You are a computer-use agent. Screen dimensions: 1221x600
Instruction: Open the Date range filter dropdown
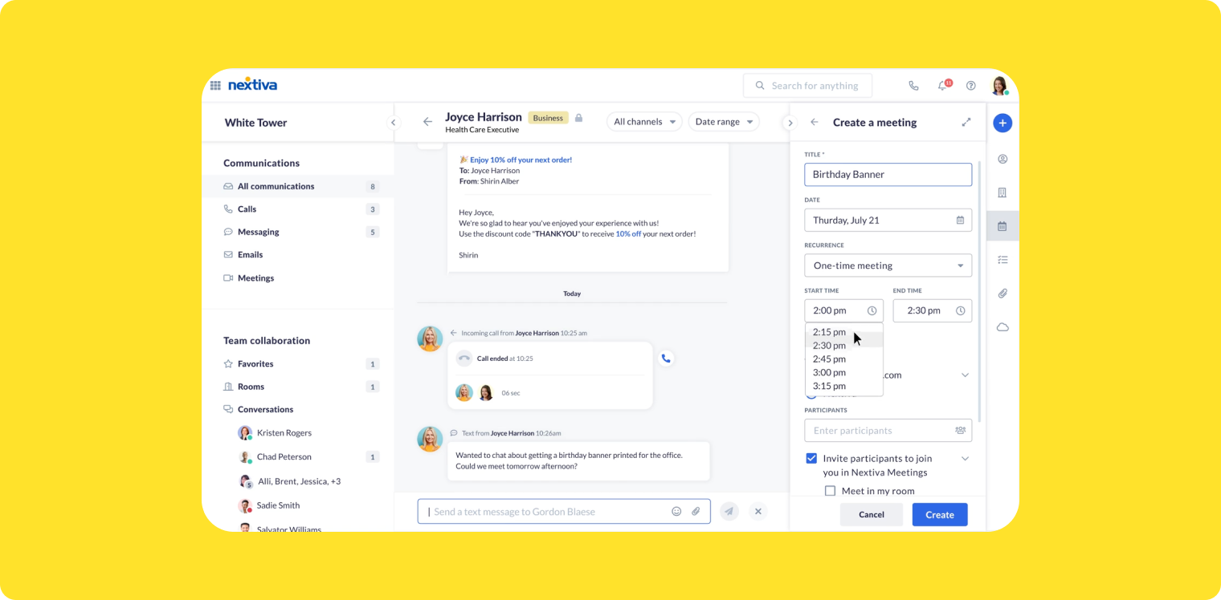pyautogui.click(x=723, y=121)
